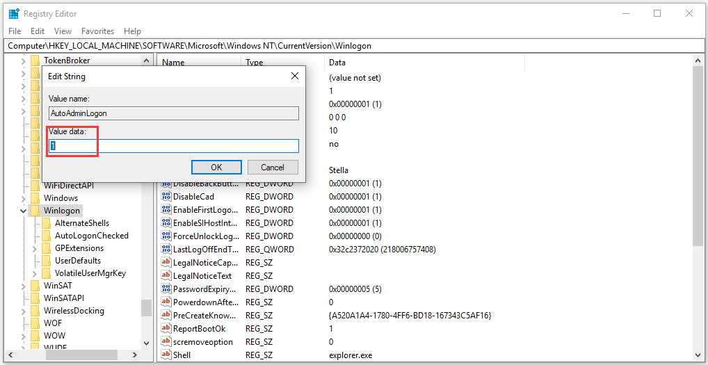The height and width of the screenshot is (365, 708).
Task: Open the File menu
Action: (x=15, y=31)
